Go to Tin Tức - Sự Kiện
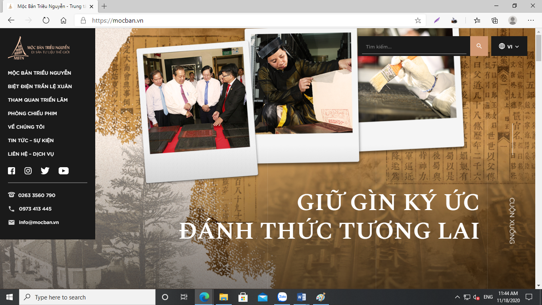Image resolution: width=542 pixels, height=305 pixels. (x=31, y=140)
